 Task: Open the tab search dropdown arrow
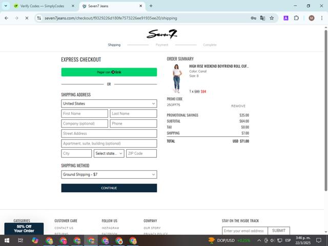tap(6, 6)
